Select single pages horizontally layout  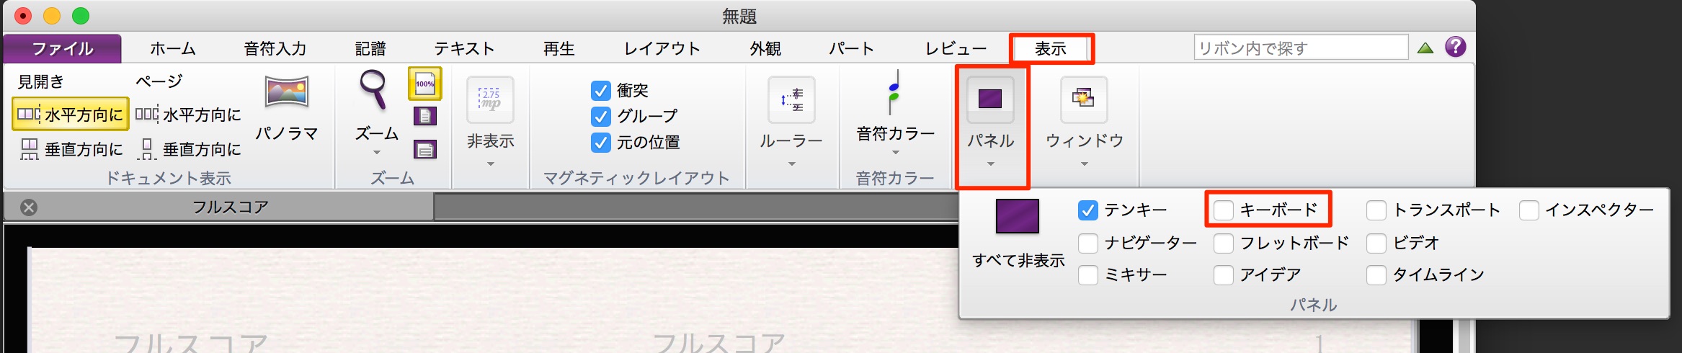[x=188, y=115]
